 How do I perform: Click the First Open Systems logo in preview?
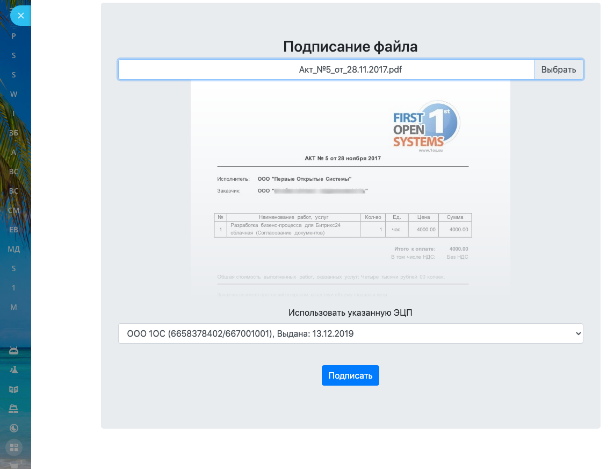pyautogui.click(x=427, y=126)
